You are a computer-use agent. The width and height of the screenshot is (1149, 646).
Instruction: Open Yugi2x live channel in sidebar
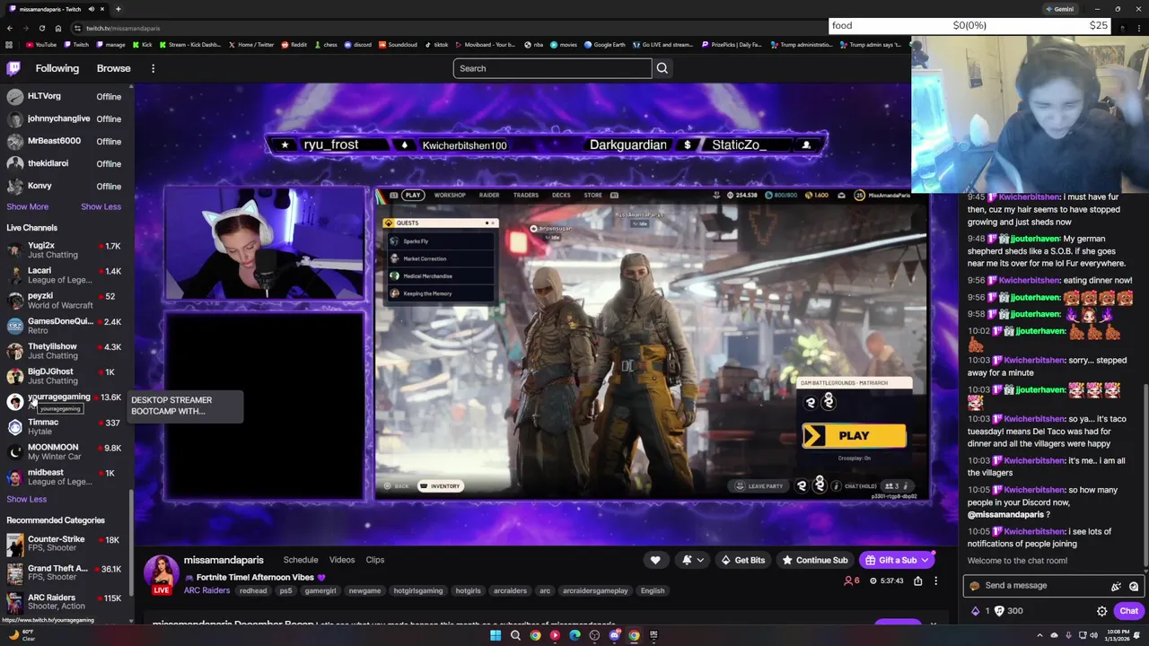pos(65,250)
